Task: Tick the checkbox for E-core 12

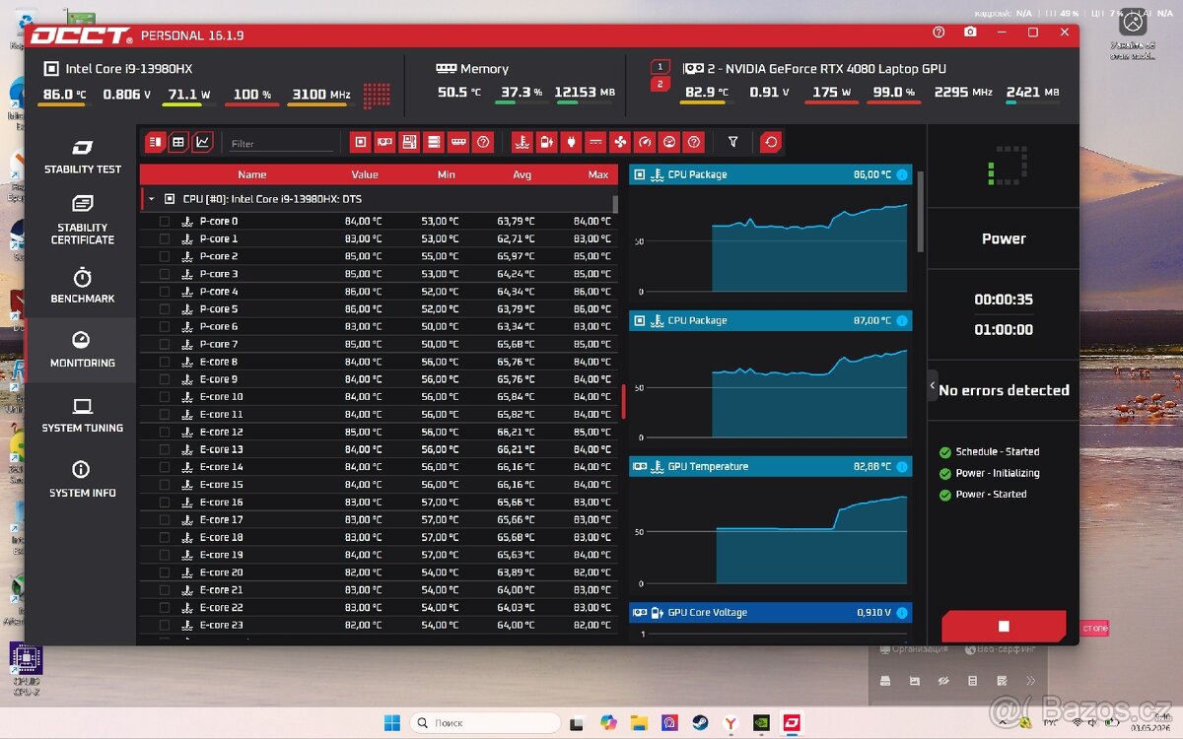Action: coord(165,432)
